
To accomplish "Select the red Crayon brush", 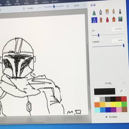I will coord(107,20).
